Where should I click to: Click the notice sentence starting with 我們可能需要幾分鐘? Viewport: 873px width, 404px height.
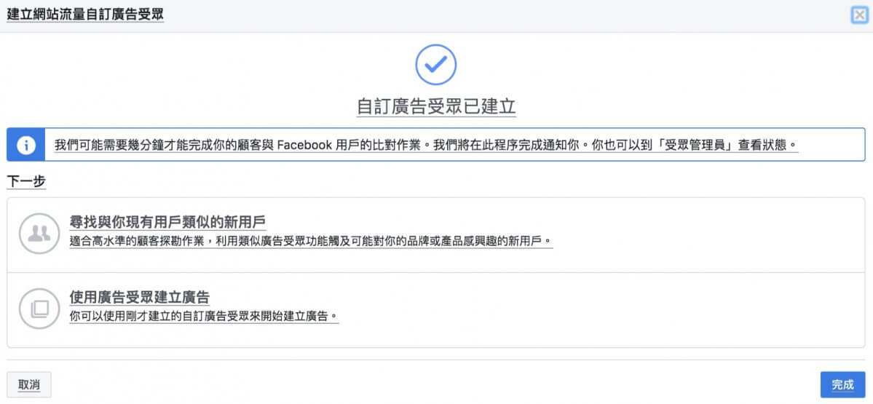(160, 145)
